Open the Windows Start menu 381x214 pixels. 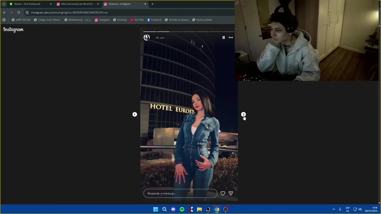tap(156, 209)
